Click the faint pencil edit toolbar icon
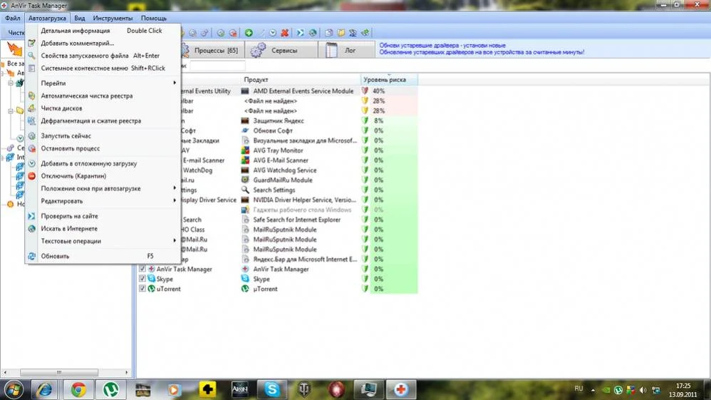Screen dimensions: 711x400 pos(261,33)
